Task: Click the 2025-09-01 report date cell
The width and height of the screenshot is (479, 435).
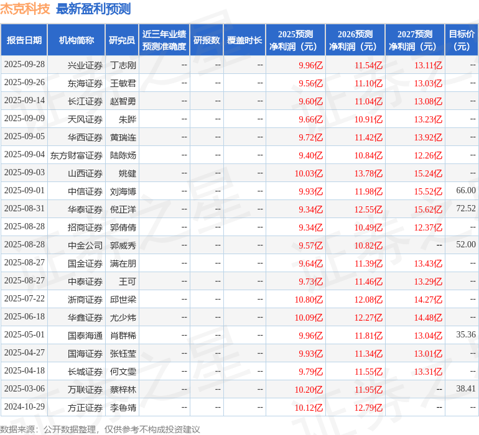Action: coord(24,191)
